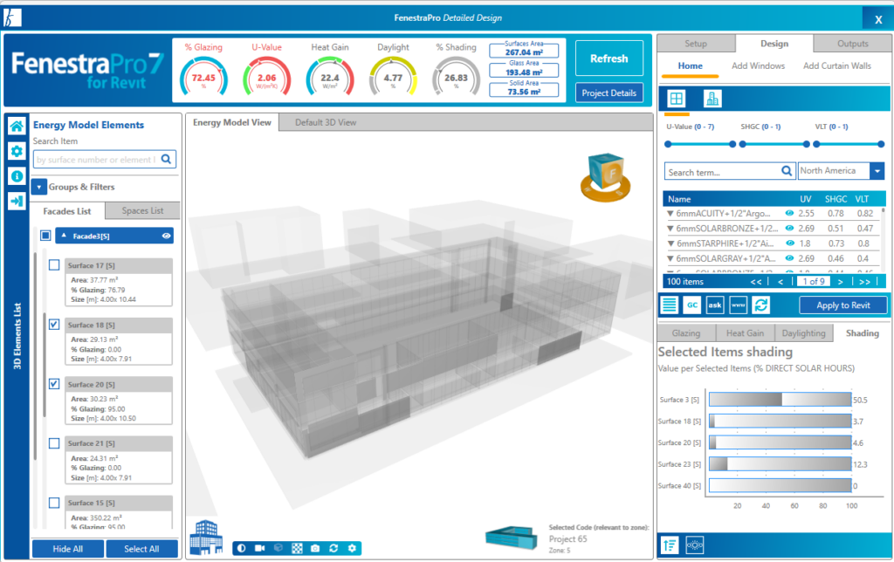Click the sync arrows icon beside www
This screenshot has width=894, height=562.
pos(760,305)
